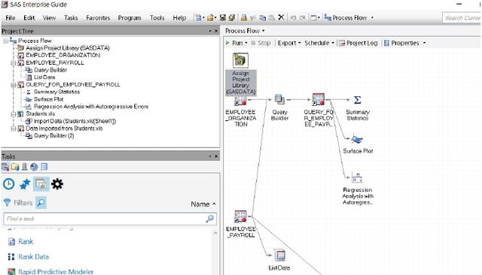Click the Print toolbar icon
Screen dimensions: 482x275
pyautogui.click(x=244, y=18)
